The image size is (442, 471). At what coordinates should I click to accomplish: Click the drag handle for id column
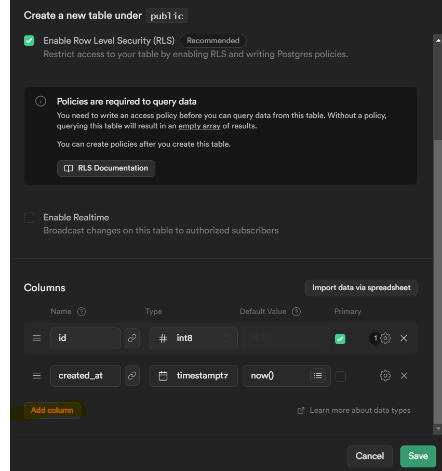point(36,338)
